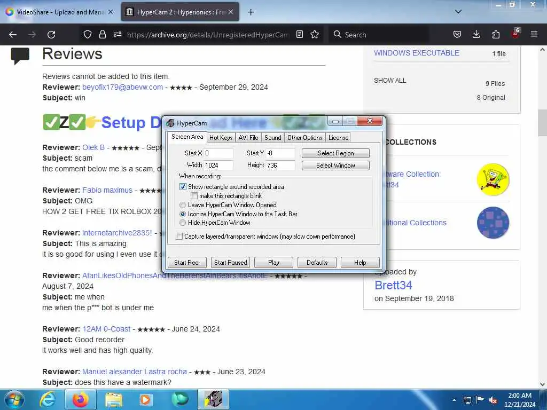Close the HyperCam 2 archive tab
The image size is (547, 410).
(231, 12)
